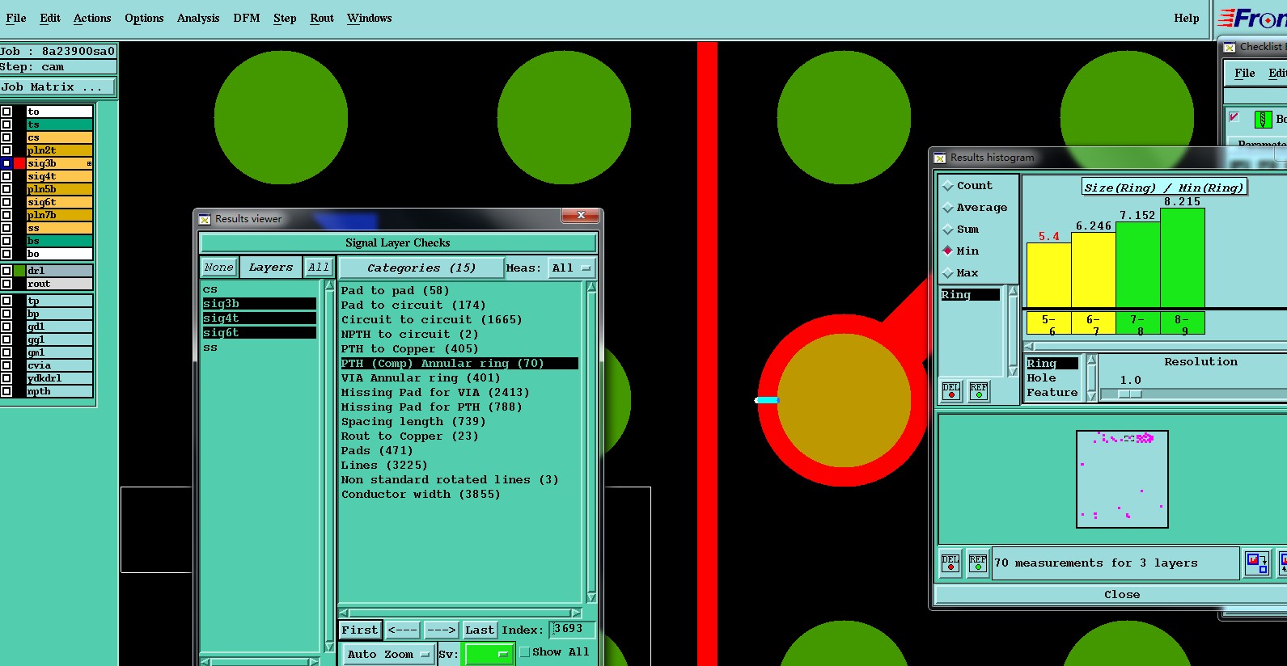1287x666 pixels.
Task: Click previous result arrow button
Action: [x=403, y=630]
